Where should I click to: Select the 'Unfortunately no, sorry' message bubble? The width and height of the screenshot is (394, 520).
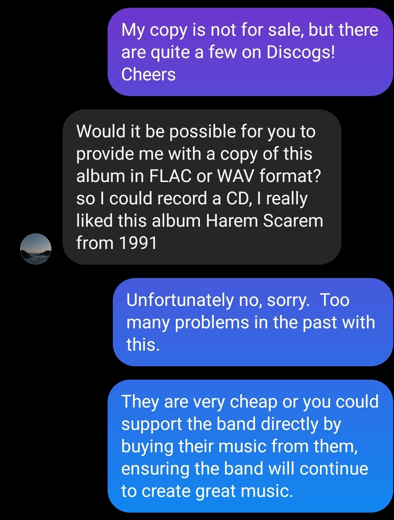[x=253, y=322]
